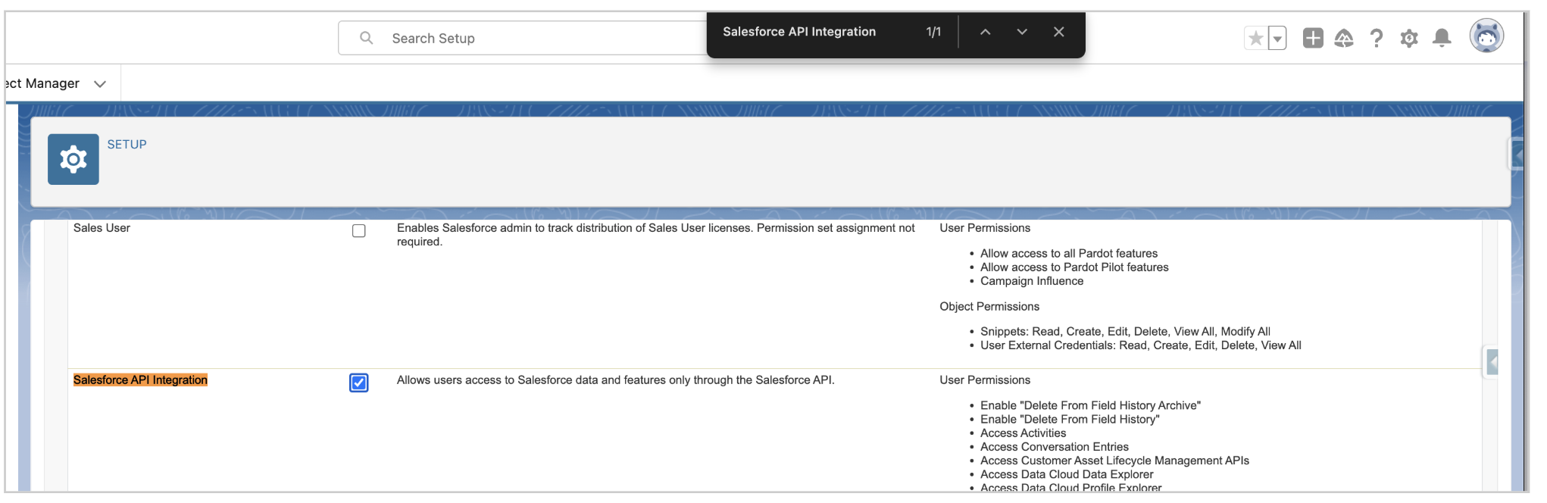Click the Search Setup magnifier icon
Screen dimensions: 1547x503
pos(366,38)
